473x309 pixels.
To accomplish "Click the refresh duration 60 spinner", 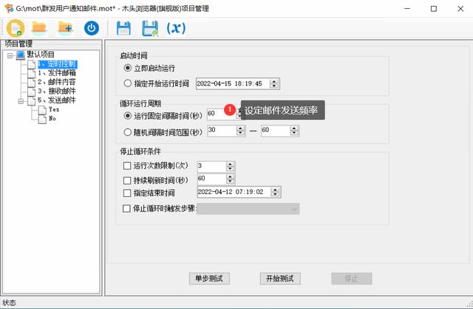I will coord(230,179).
